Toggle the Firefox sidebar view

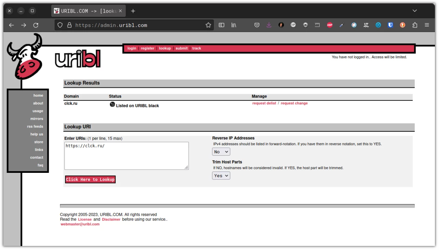coord(222,25)
